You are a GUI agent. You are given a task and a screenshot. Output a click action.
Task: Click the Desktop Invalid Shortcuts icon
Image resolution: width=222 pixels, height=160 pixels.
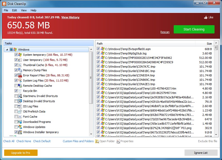[x=20, y=101]
